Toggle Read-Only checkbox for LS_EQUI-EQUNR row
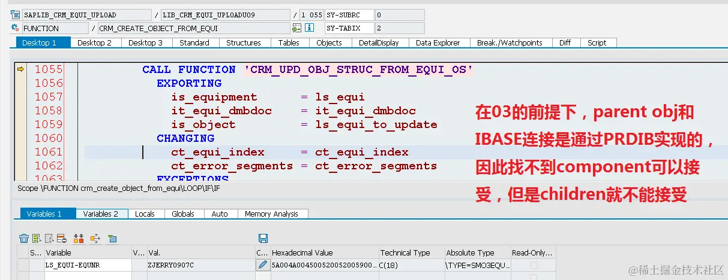728x280 pixels. (x=534, y=264)
